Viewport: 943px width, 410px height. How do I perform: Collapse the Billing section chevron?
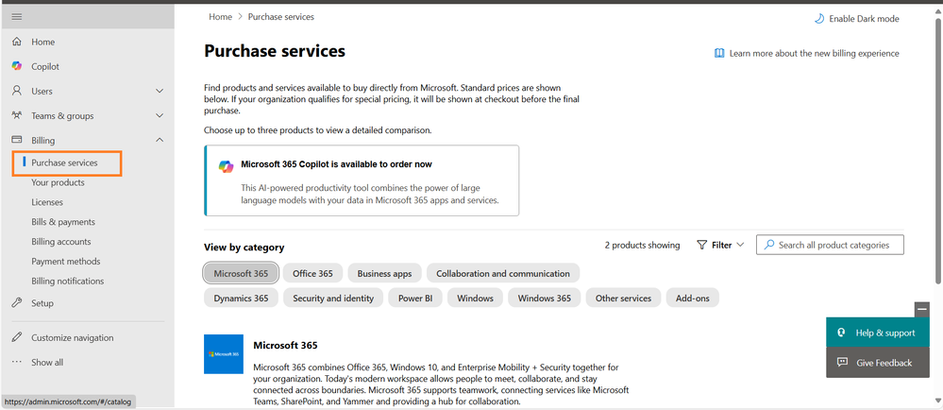pyautogui.click(x=160, y=140)
